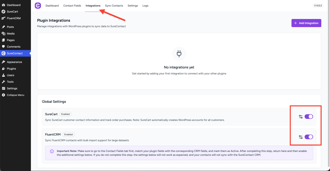Screen dimensions: 330x171
Task: Switch to the Contact Fields tab
Action: (72, 6)
